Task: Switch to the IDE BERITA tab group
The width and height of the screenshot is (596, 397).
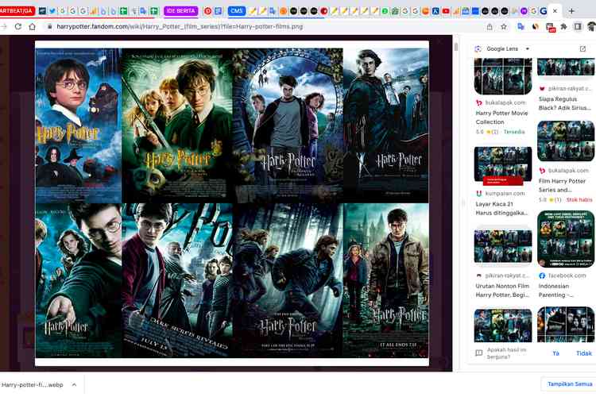Action: point(180,11)
